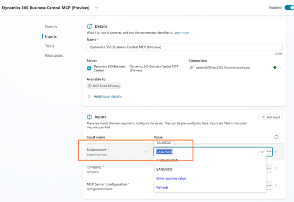The height and width of the screenshot is (202, 294).
Task: Open the Resources section in sidebar
Action: click(54, 55)
